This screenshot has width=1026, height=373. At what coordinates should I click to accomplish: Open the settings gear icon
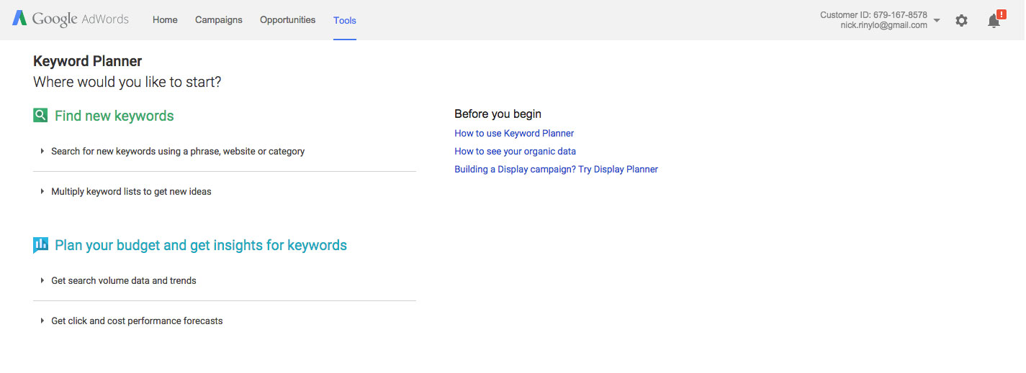pyautogui.click(x=961, y=21)
